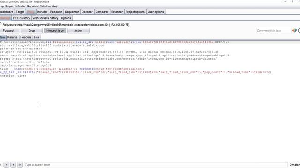Screen dimensions: 300x168
Task: Click the Request to target URL label
Action: pyautogui.click(x=66, y=25)
